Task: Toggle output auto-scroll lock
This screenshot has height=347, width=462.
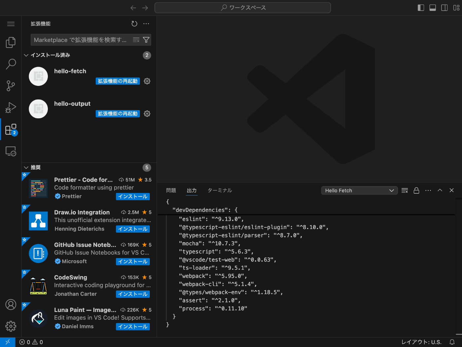Action: pos(416,190)
